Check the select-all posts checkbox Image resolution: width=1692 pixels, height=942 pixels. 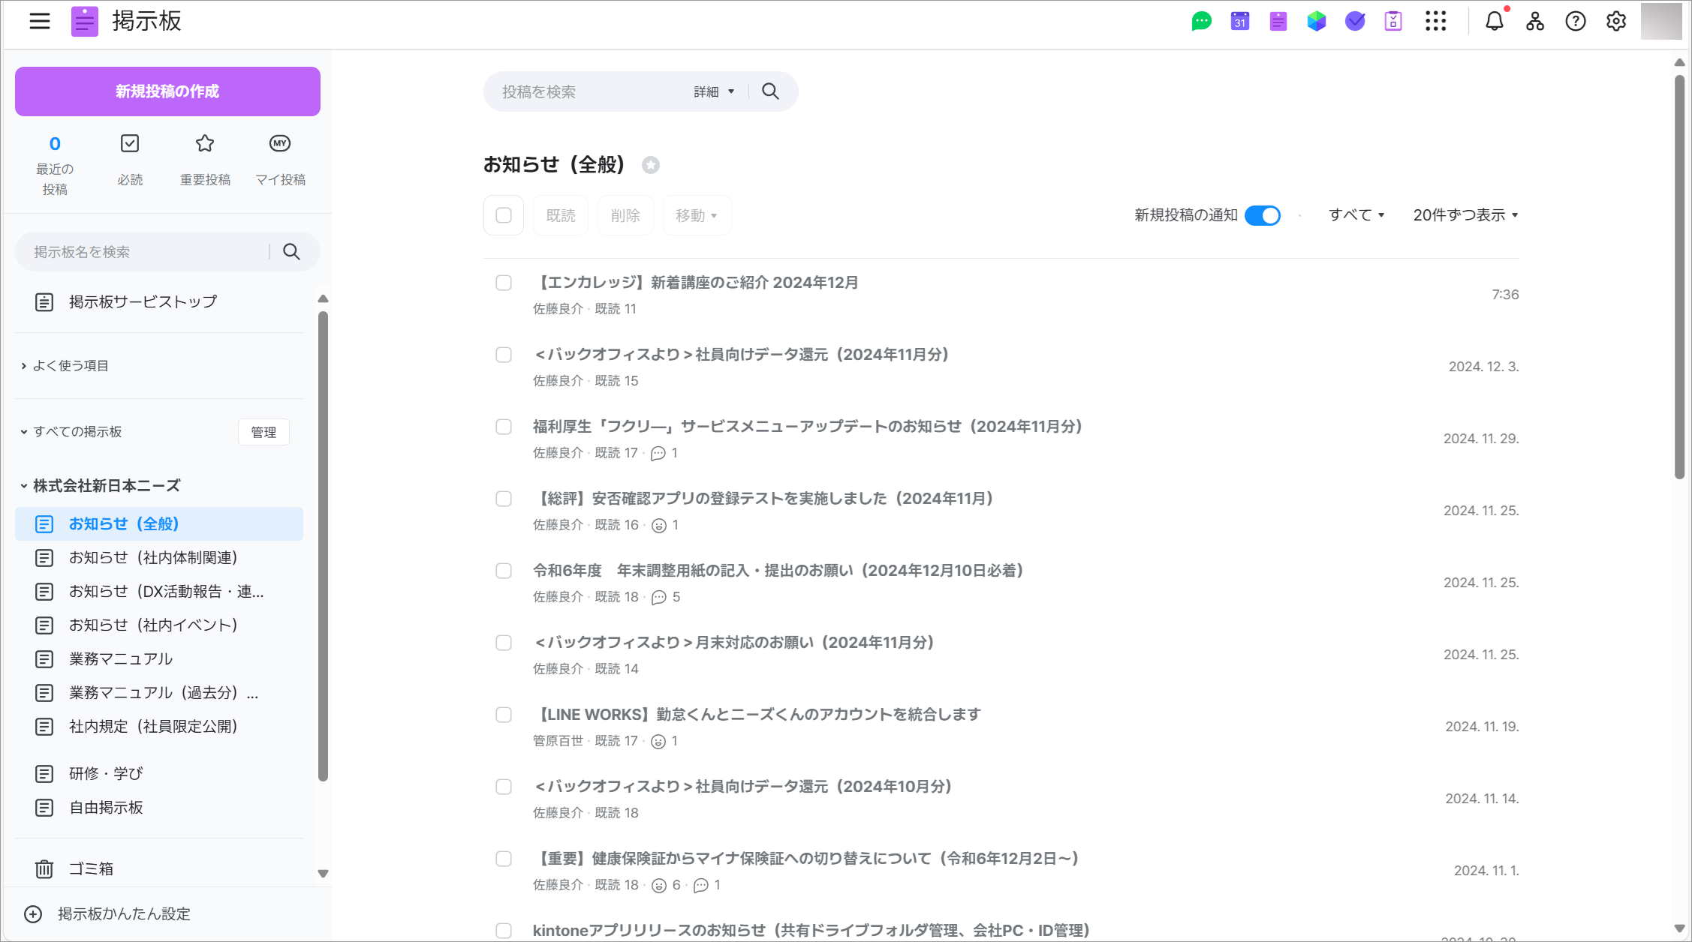point(504,215)
